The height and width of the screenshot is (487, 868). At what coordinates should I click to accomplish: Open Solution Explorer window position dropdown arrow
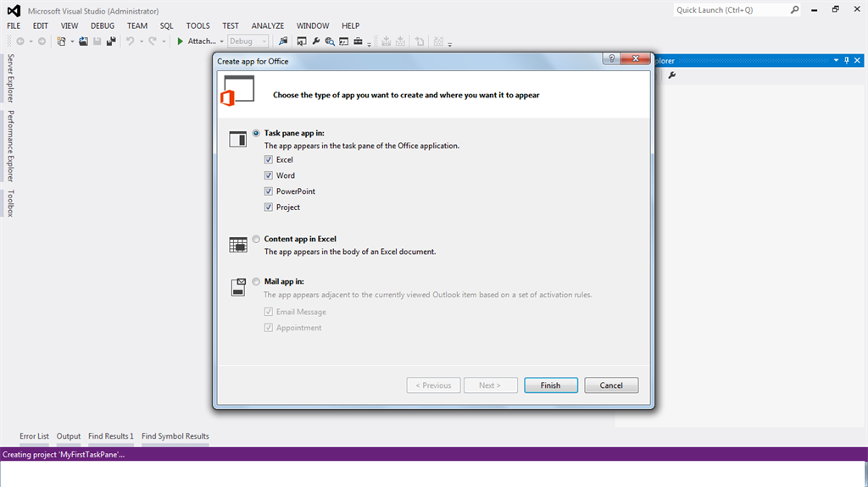[836, 60]
